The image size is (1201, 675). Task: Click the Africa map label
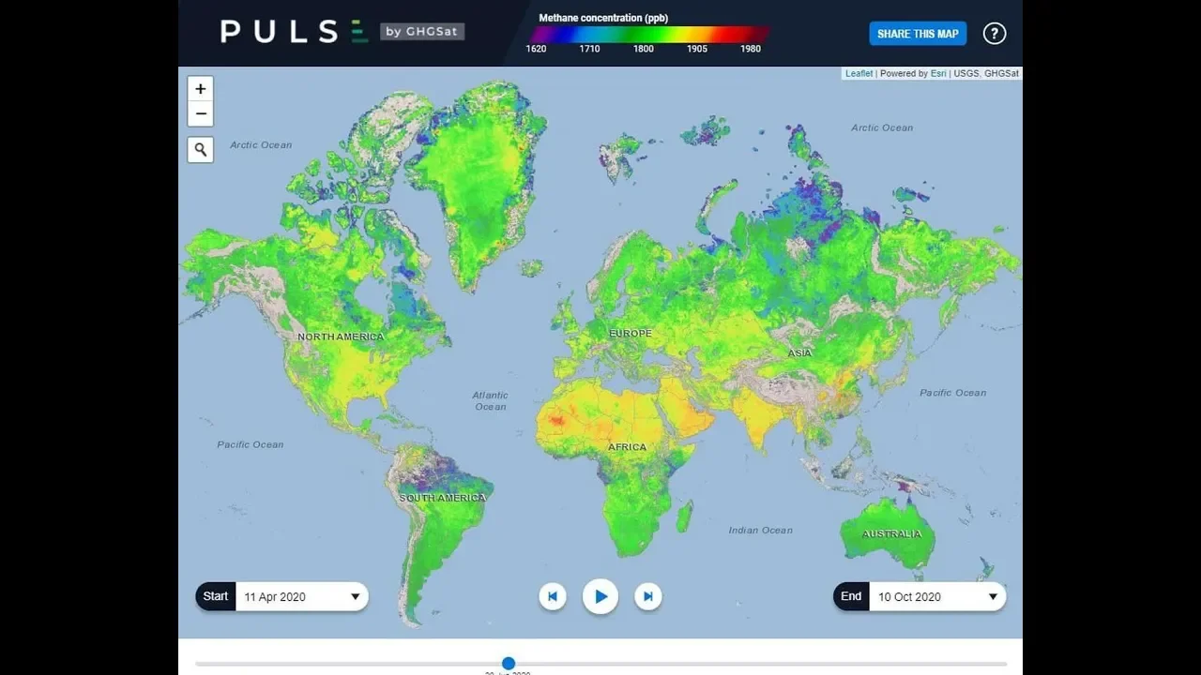pos(627,447)
